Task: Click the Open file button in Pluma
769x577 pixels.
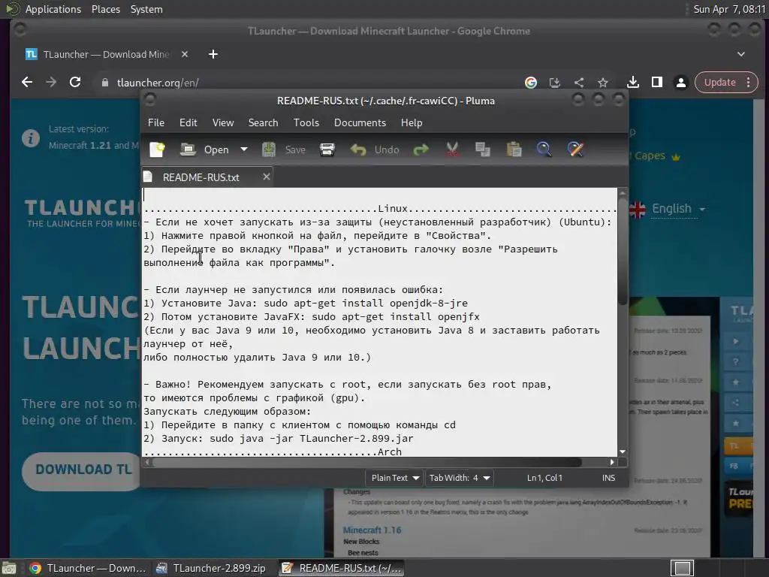Action: [205, 150]
